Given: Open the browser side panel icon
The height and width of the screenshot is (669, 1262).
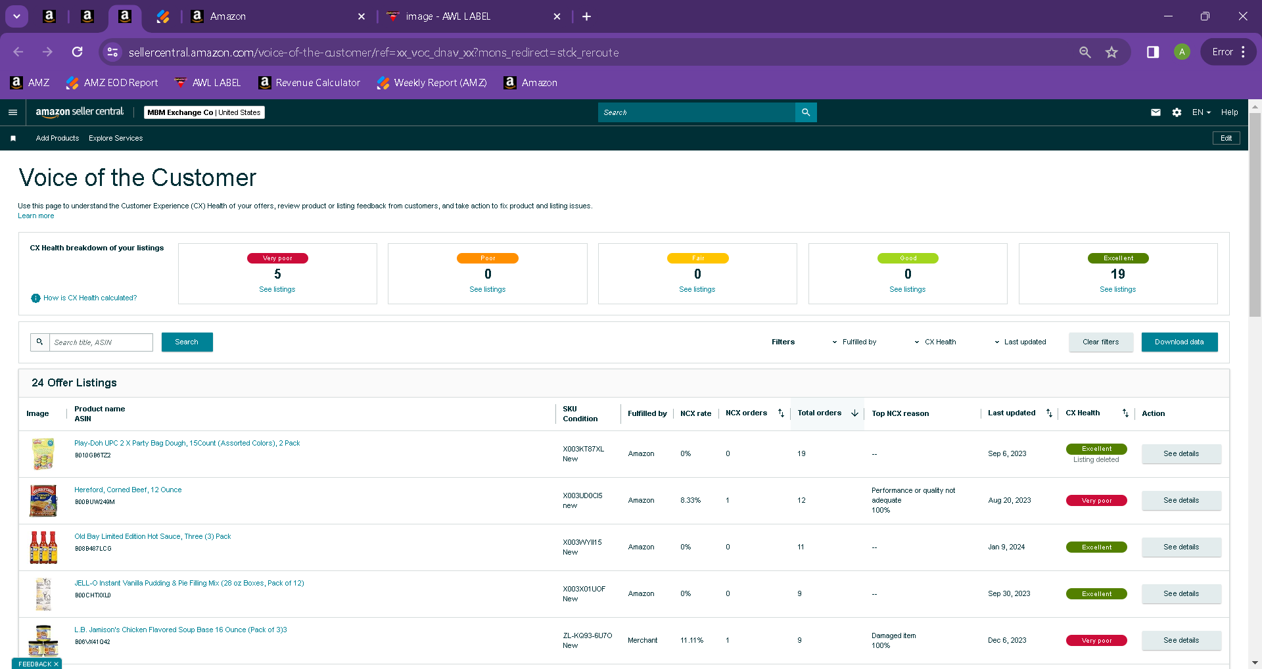Looking at the screenshot, I should [1152, 52].
